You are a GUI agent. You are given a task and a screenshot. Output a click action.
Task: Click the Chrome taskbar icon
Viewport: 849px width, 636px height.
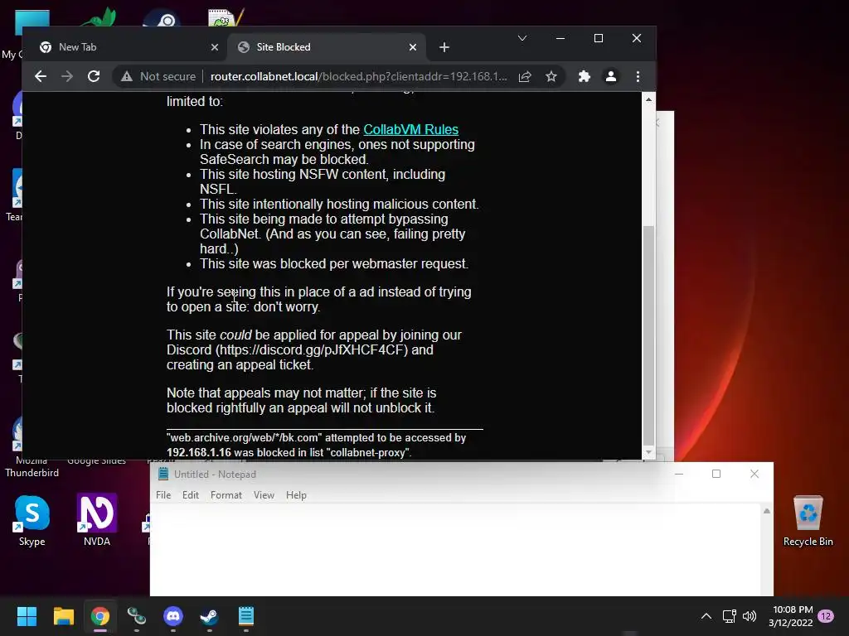pyautogui.click(x=100, y=616)
